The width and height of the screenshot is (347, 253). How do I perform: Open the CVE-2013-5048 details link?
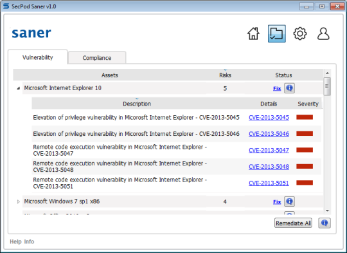[269, 167]
